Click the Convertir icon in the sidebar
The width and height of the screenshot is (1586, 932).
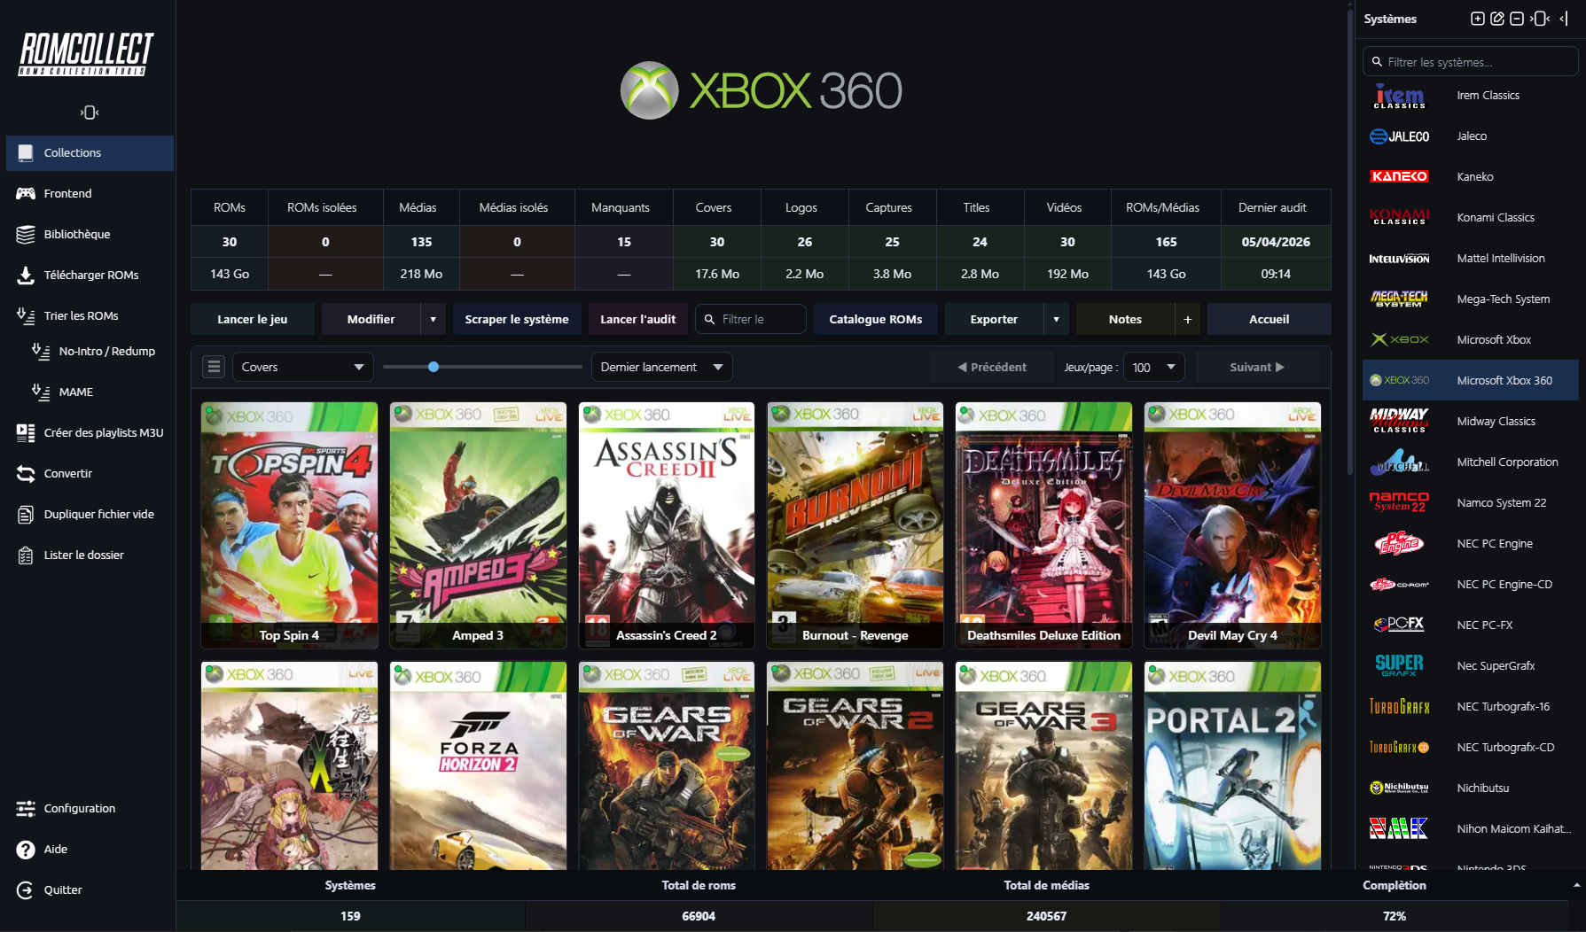click(x=26, y=473)
